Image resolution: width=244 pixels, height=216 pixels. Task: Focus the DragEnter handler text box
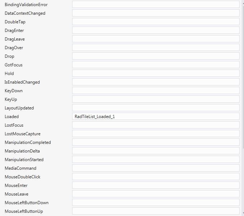156,30
